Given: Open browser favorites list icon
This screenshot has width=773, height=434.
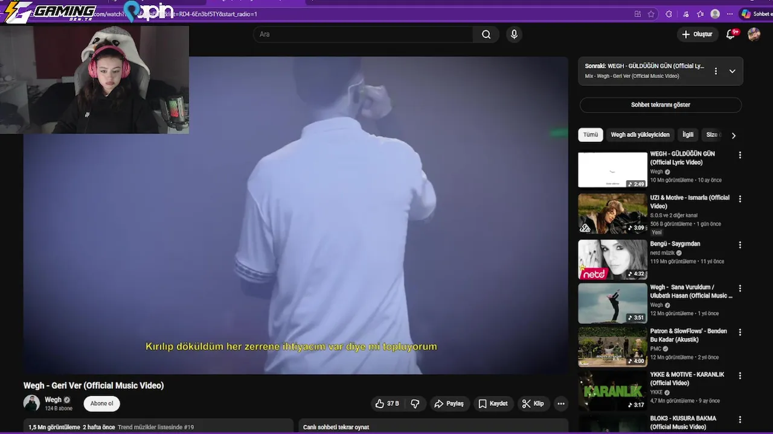Looking at the screenshot, I should [x=700, y=14].
